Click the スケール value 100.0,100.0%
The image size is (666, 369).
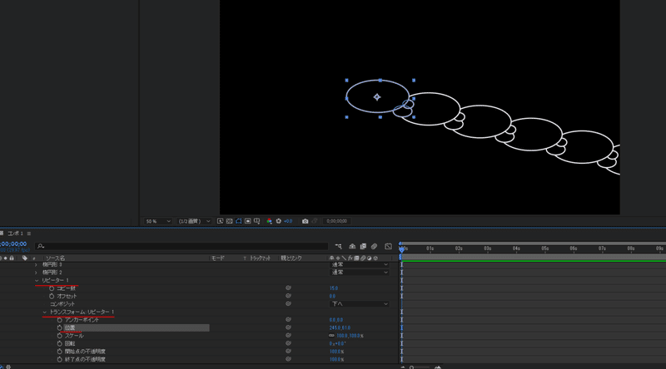350,336
